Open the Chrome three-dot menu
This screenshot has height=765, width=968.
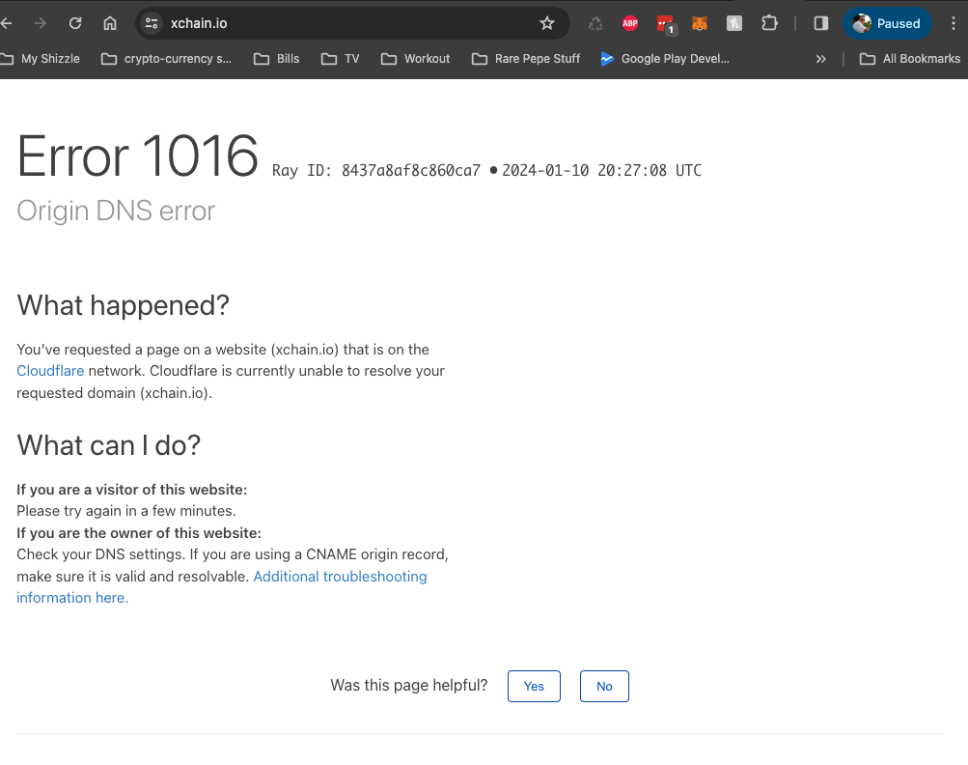(x=954, y=23)
